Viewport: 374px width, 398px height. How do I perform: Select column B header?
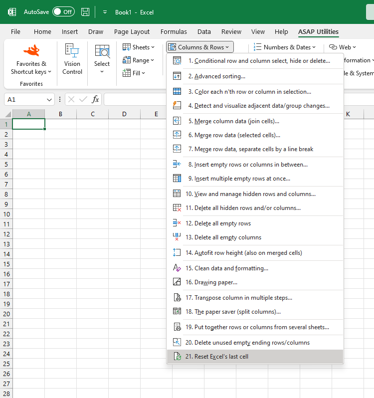point(61,114)
